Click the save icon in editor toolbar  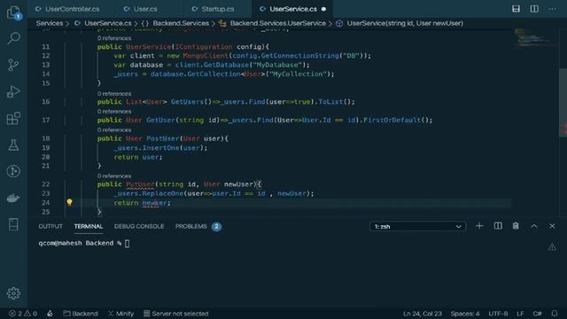(x=516, y=9)
